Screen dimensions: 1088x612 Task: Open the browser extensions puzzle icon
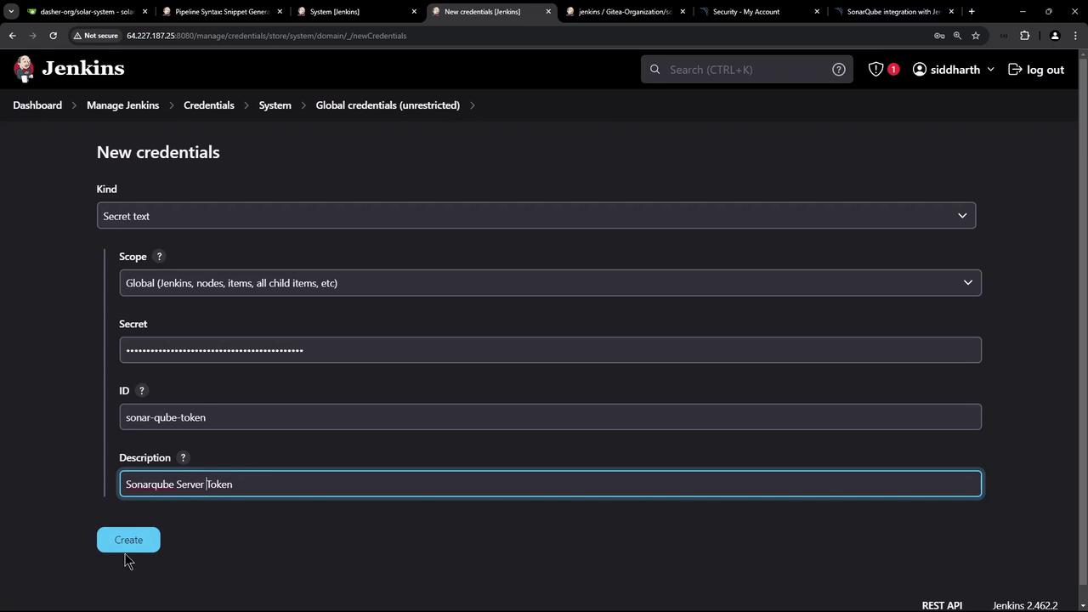[1024, 36]
